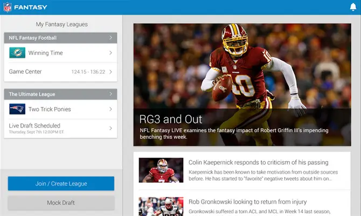This screenshot has width=361, height=216.
Task: Open the NFL Fantasy Football league title
Action: pos(33,38)
